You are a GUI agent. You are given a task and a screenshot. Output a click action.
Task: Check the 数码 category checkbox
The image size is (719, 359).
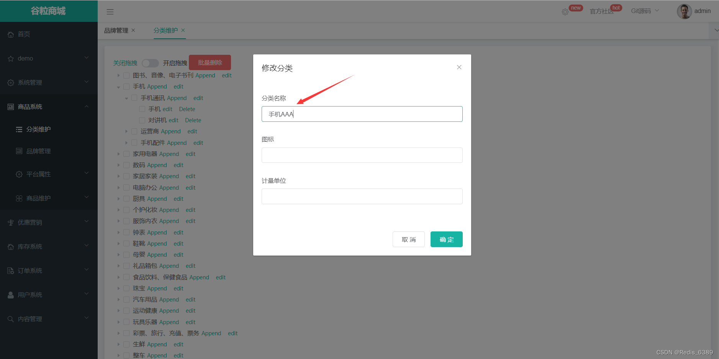(x=126, y=165)
